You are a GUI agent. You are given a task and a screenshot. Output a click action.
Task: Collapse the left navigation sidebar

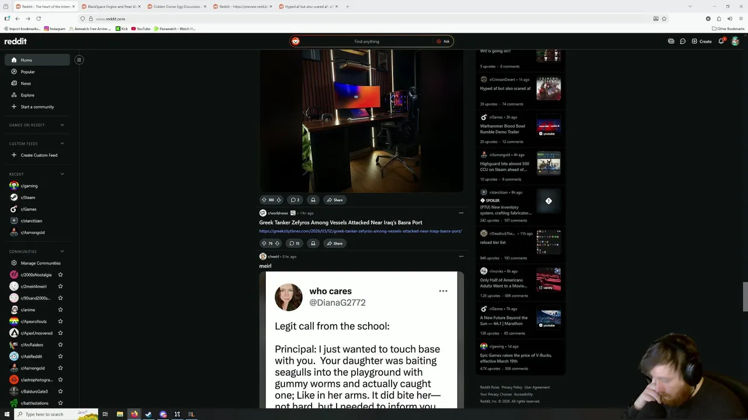(79, 60)
